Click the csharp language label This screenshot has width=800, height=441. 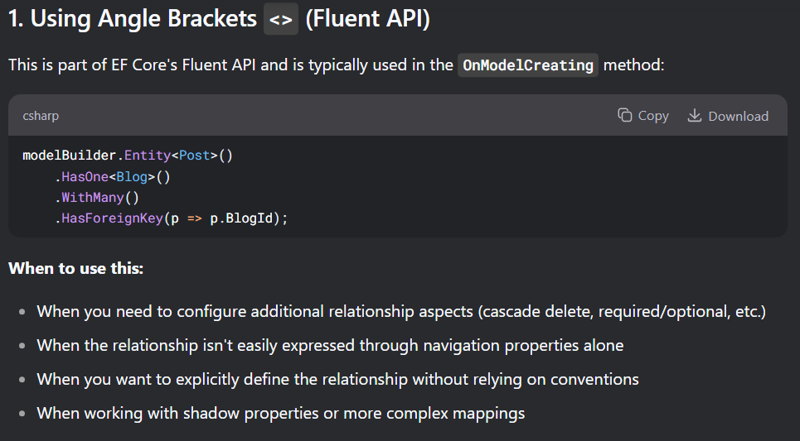tap(41, 117)
